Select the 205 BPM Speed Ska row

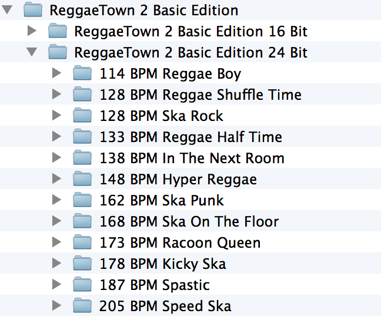165,306
